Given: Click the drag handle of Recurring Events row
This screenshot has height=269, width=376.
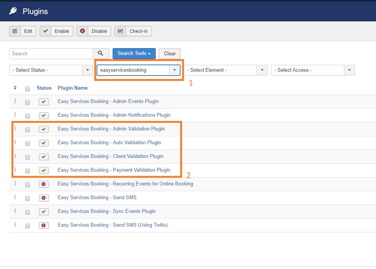Looking at the screenshot, I should point(15,183).
